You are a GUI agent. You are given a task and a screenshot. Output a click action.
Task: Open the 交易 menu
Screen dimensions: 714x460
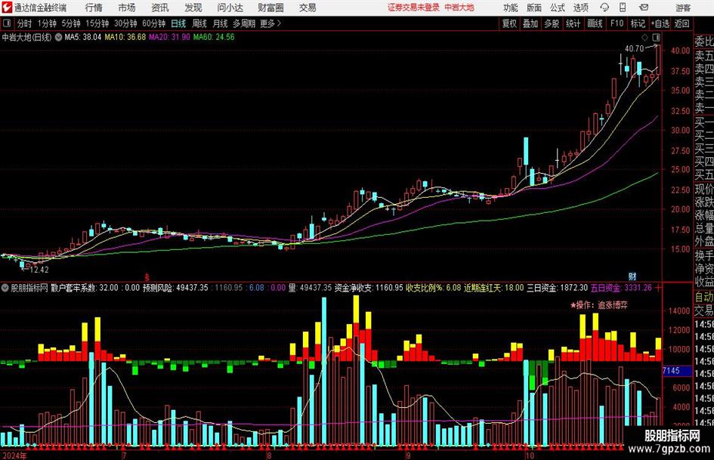pos(308,8)
